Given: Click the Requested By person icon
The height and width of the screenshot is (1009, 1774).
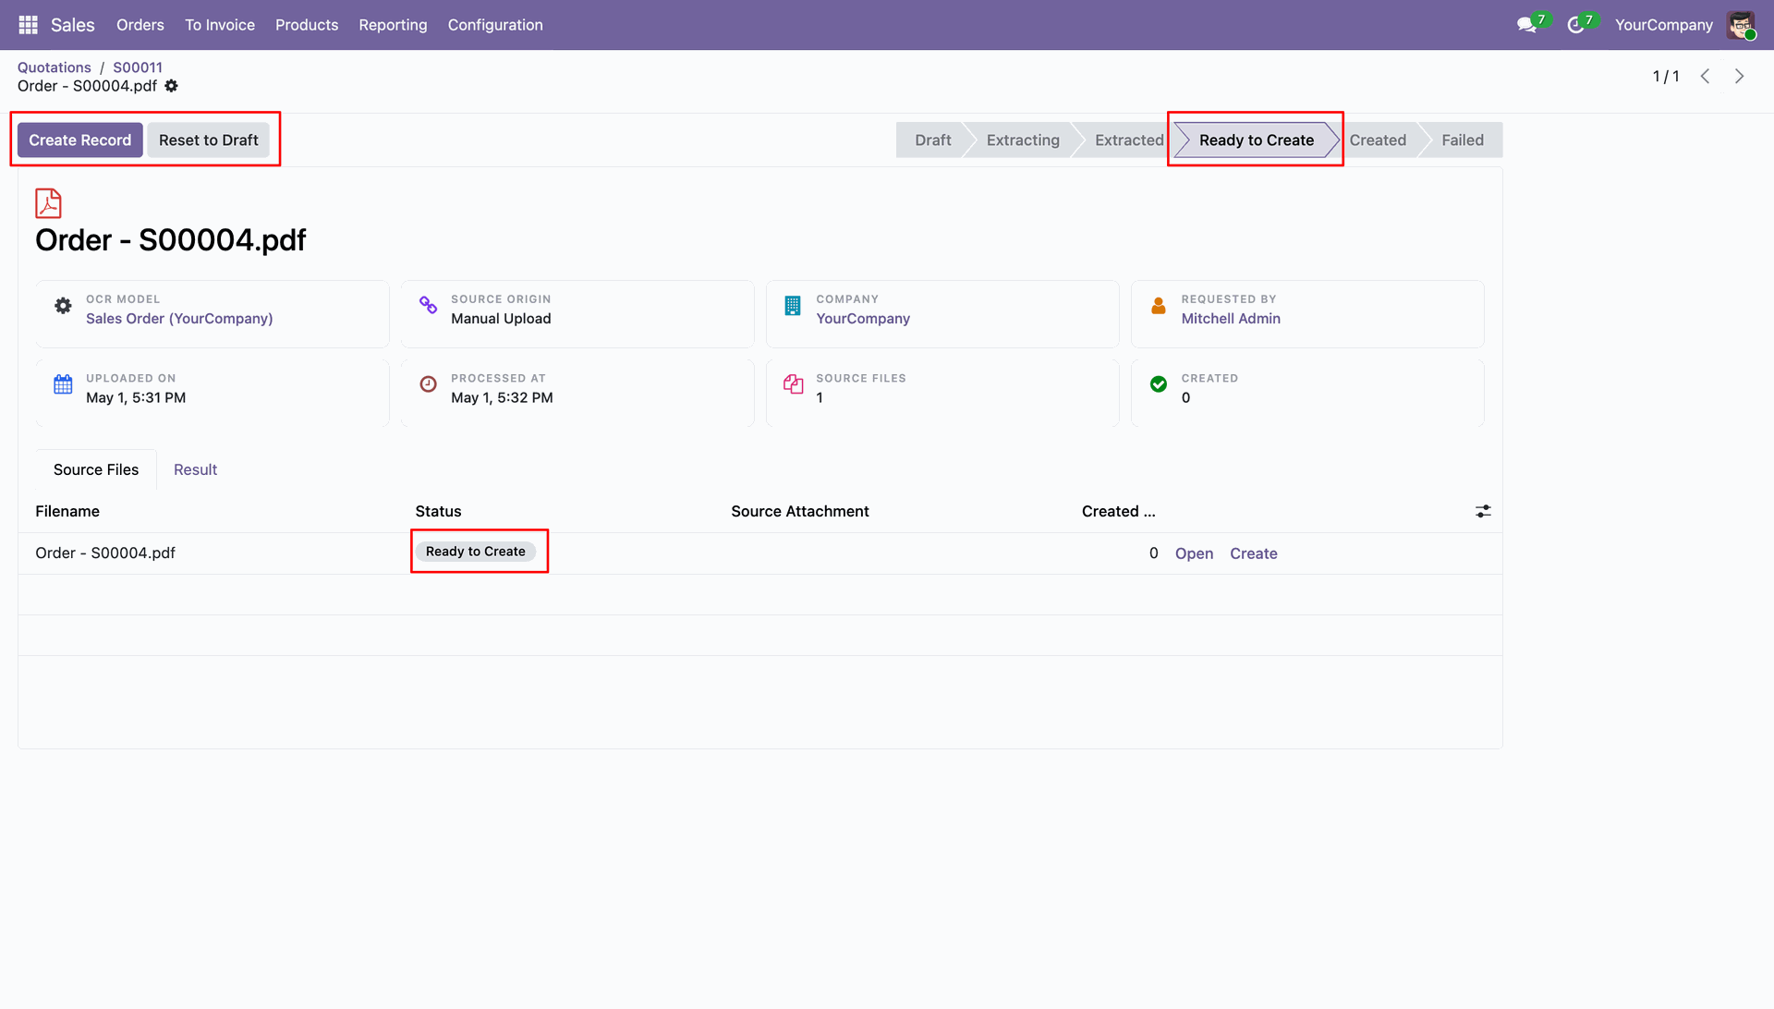Looking at the screenshot, I should (x=1158, y=306).
